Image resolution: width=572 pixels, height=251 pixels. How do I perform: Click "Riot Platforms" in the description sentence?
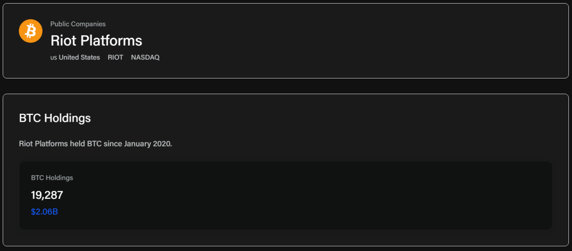point(43,144)
